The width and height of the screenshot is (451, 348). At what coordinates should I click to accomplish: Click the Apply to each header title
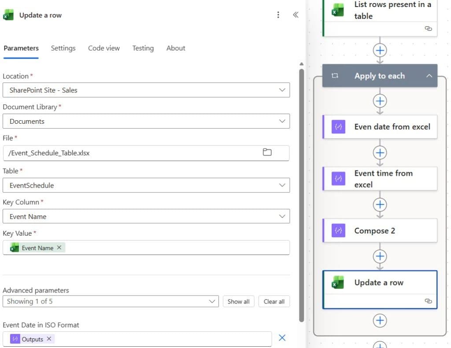(379, 76)
